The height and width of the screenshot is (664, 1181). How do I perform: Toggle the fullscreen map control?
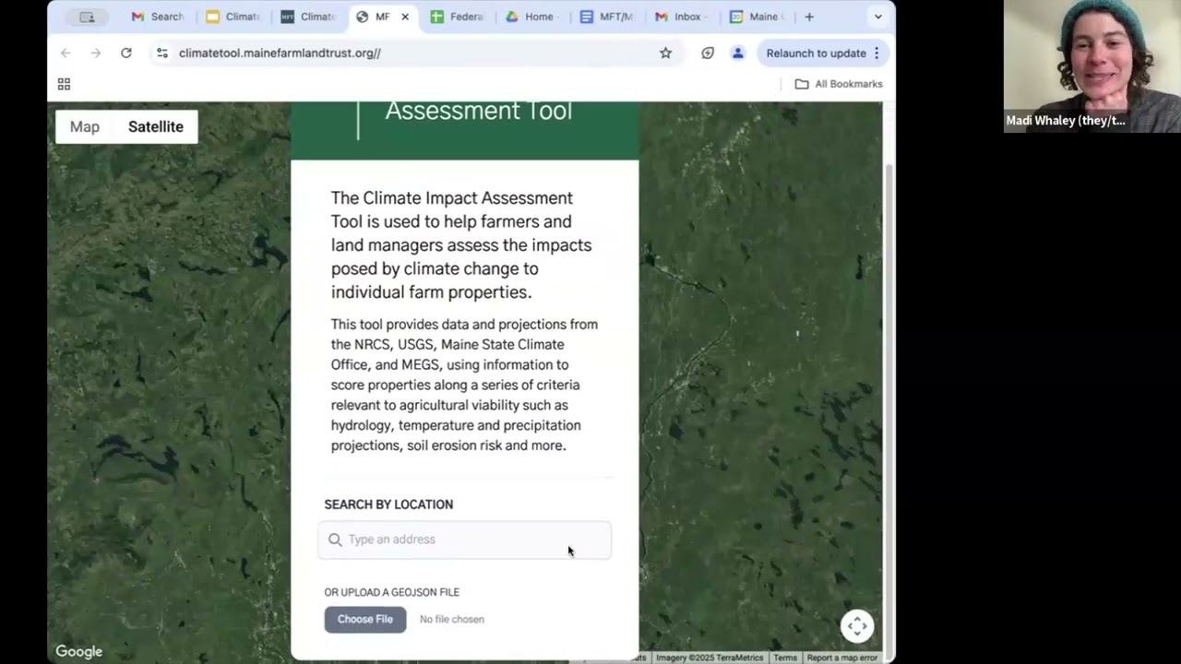(857, 626)
